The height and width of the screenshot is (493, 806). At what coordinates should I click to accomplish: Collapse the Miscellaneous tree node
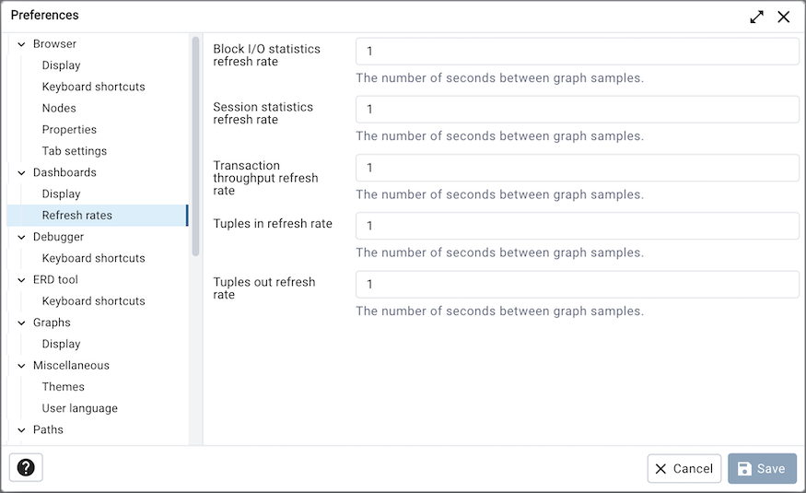21,366
